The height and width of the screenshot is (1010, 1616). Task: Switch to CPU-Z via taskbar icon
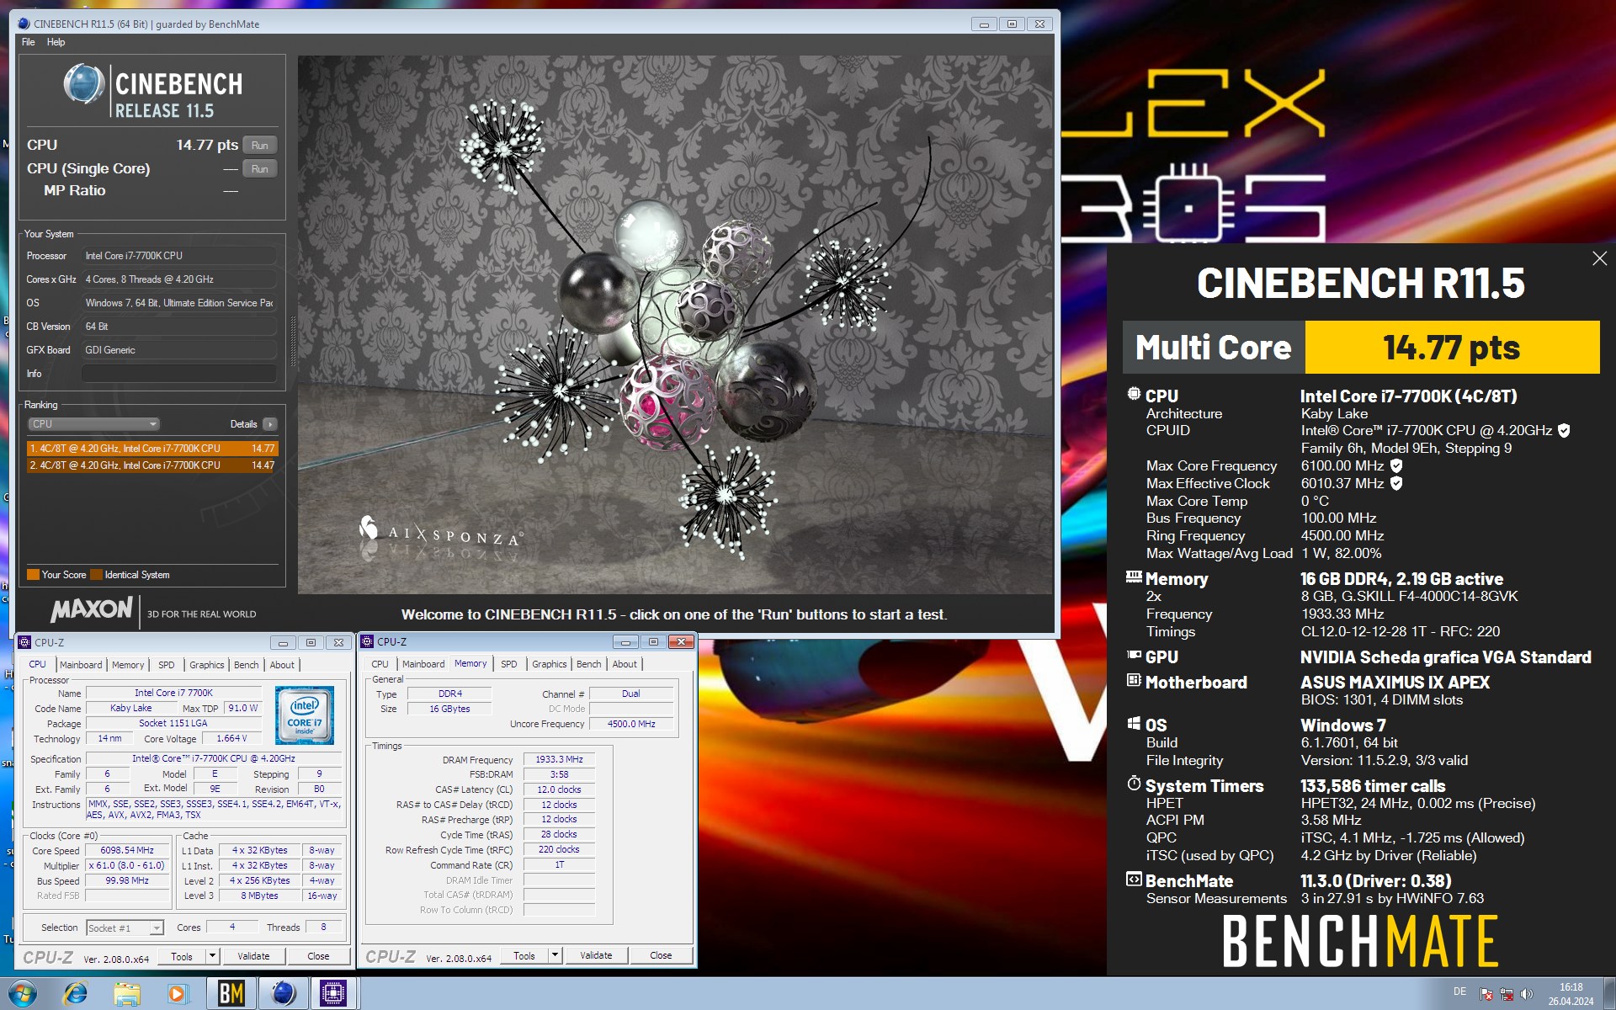[x=333, y=994]
